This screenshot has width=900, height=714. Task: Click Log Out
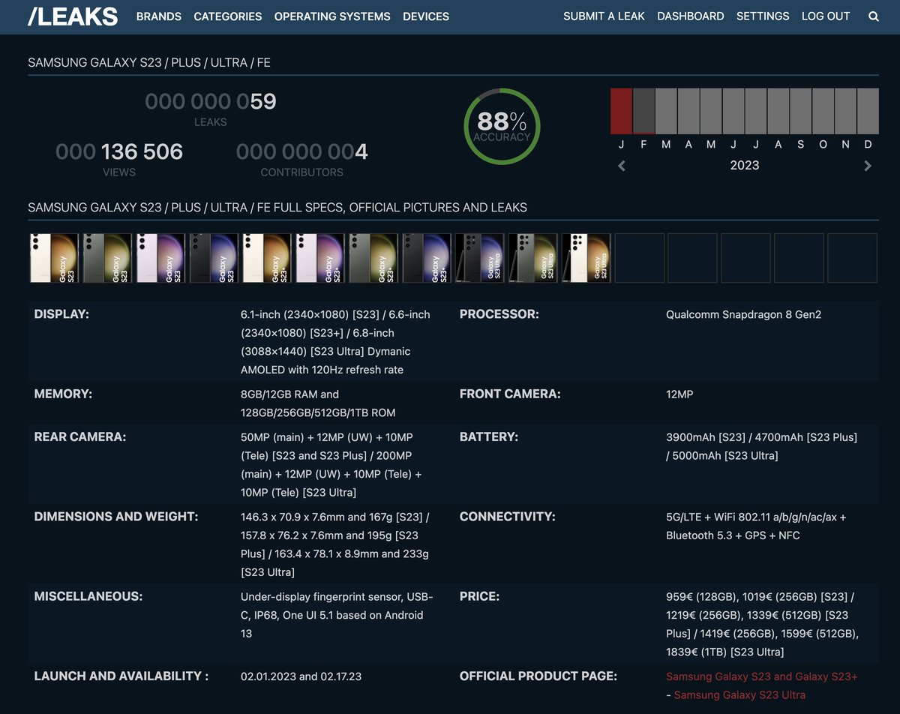click(826, 16)
